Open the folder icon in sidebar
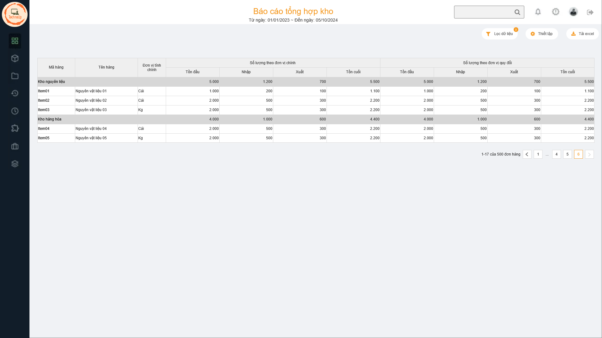This screenshot has width=602, height=338. click(x=15, y=76)
